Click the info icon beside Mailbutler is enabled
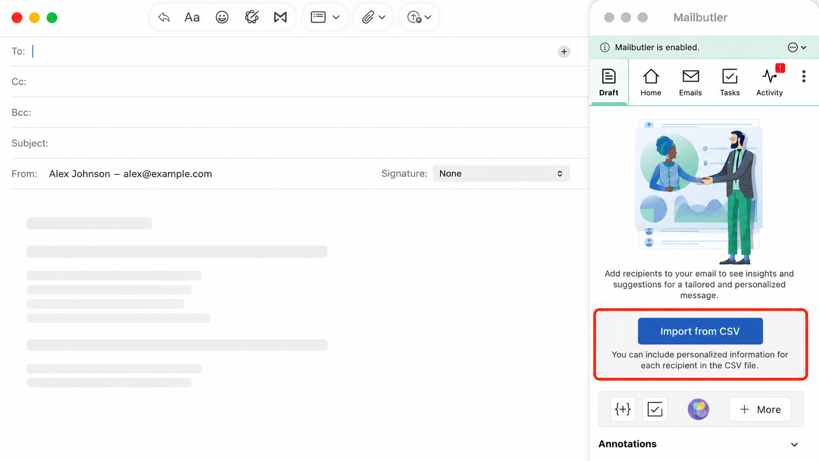Viewport: 819px width, 461px height. point(605,48)
